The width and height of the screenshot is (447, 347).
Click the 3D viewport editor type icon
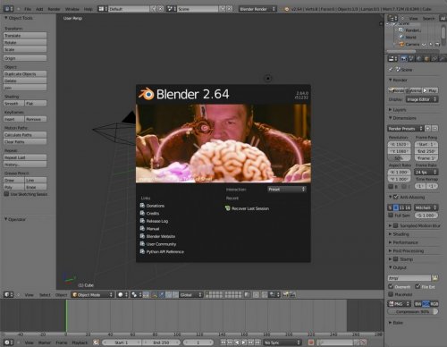tap(8, 294)
